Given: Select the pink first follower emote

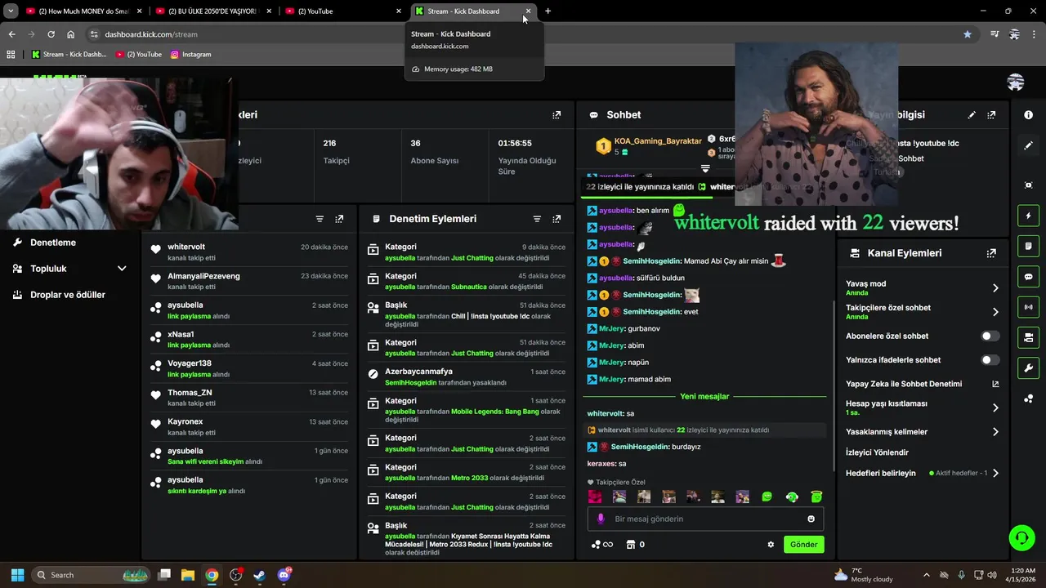Looking at the screenshot, I should coord(595,497).
